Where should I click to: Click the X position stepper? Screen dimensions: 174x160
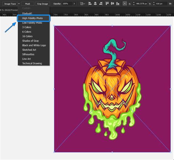[x=134, y=4]
